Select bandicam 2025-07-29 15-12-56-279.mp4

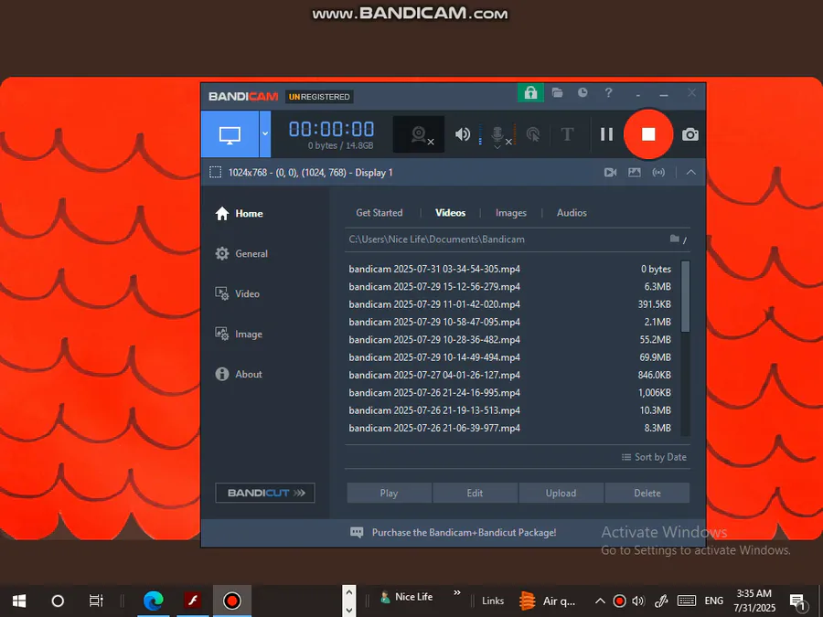click(x=509, y=286)
